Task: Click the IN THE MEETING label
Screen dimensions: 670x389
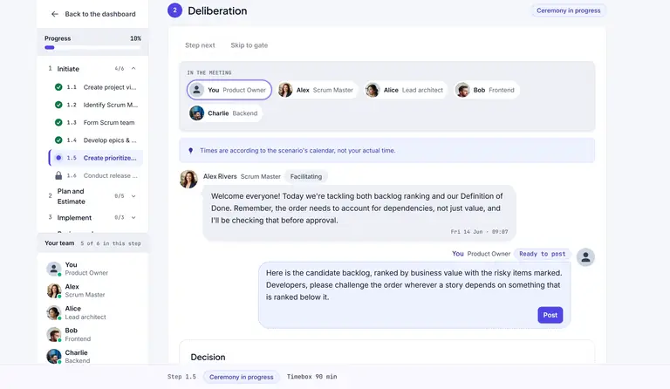Action: [x=209, y=72]
